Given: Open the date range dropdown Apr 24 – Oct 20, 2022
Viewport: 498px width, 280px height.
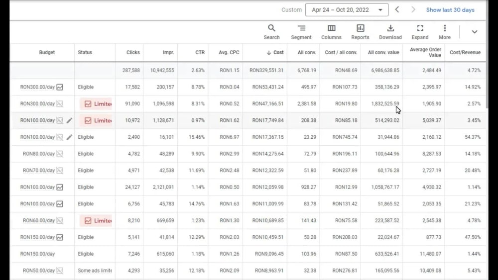Looking at the screenshot, I should click(347, 10).
